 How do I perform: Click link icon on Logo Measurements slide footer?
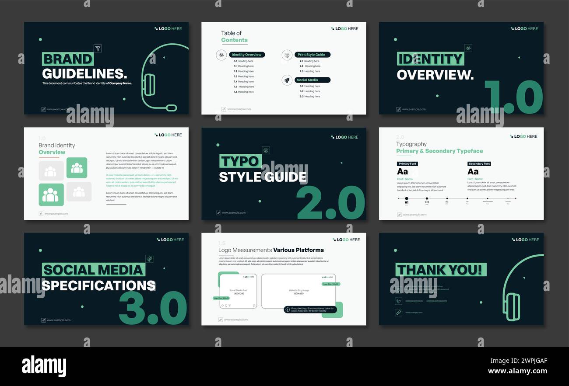[221, 320]
